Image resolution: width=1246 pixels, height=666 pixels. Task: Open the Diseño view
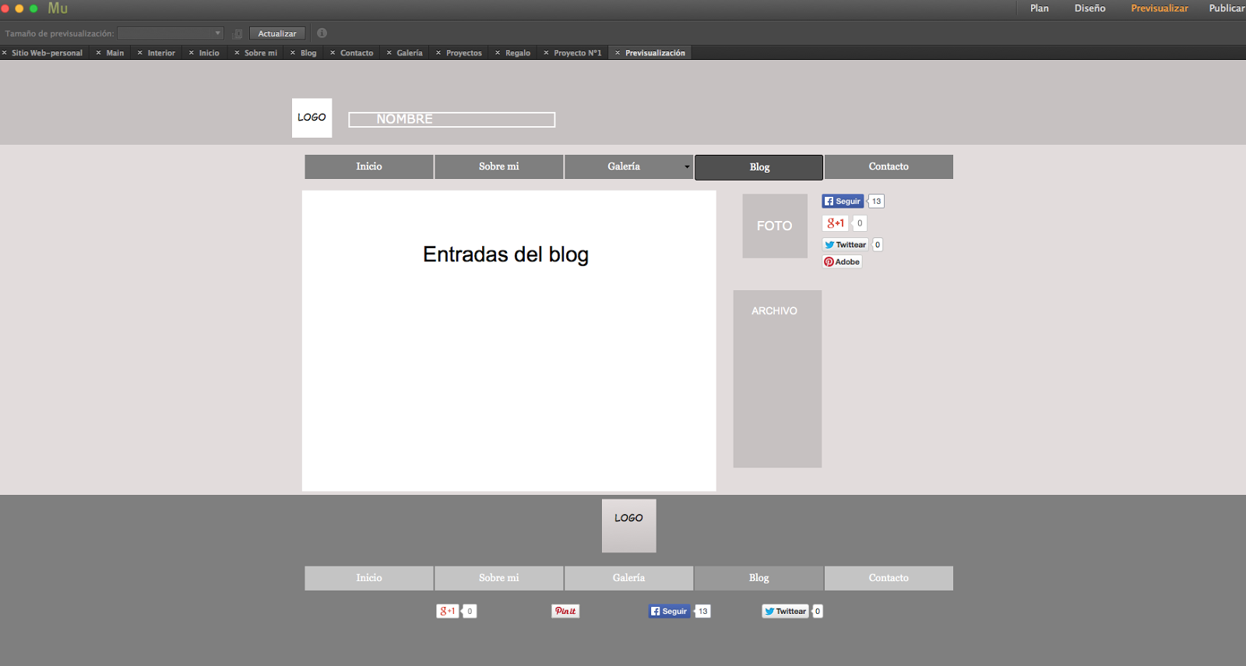[x=1090, y=9]
